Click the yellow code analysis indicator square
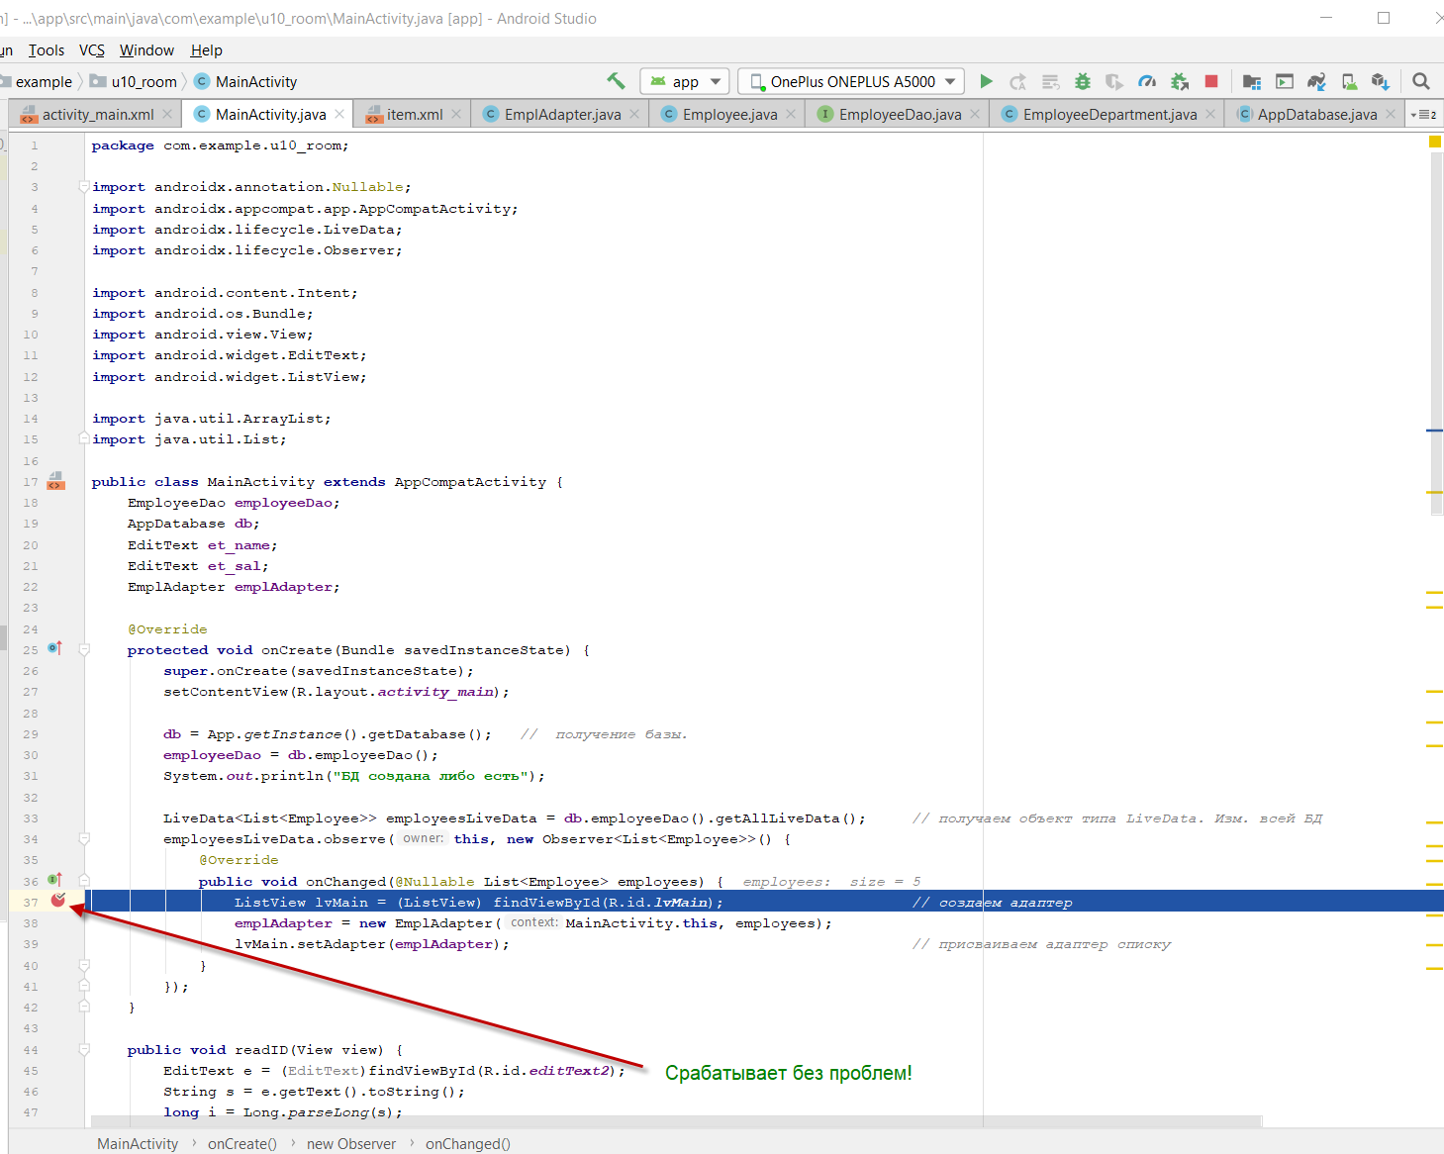 coord(1435,142)
